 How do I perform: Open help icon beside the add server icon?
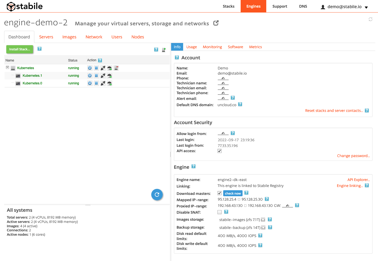156,50
